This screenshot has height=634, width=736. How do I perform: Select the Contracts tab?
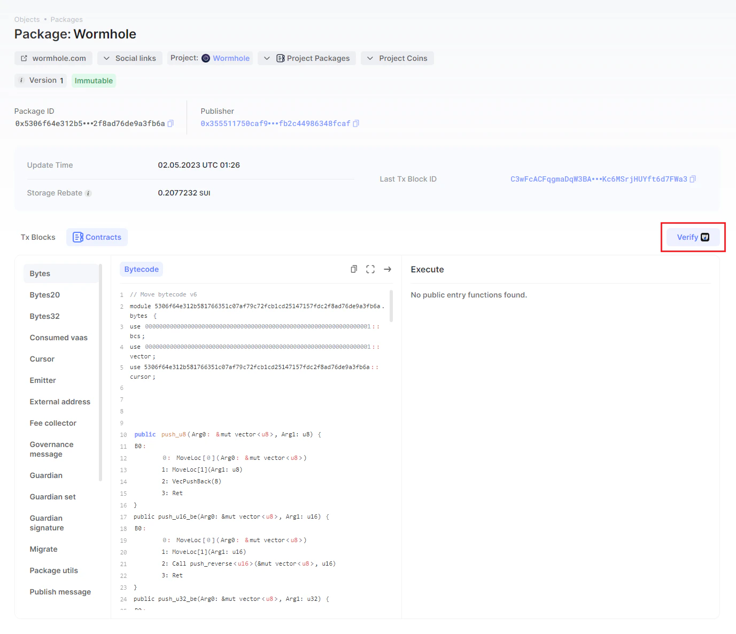coord(97,237)
